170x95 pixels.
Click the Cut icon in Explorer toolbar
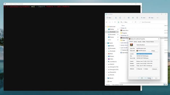tap(116, 18)
